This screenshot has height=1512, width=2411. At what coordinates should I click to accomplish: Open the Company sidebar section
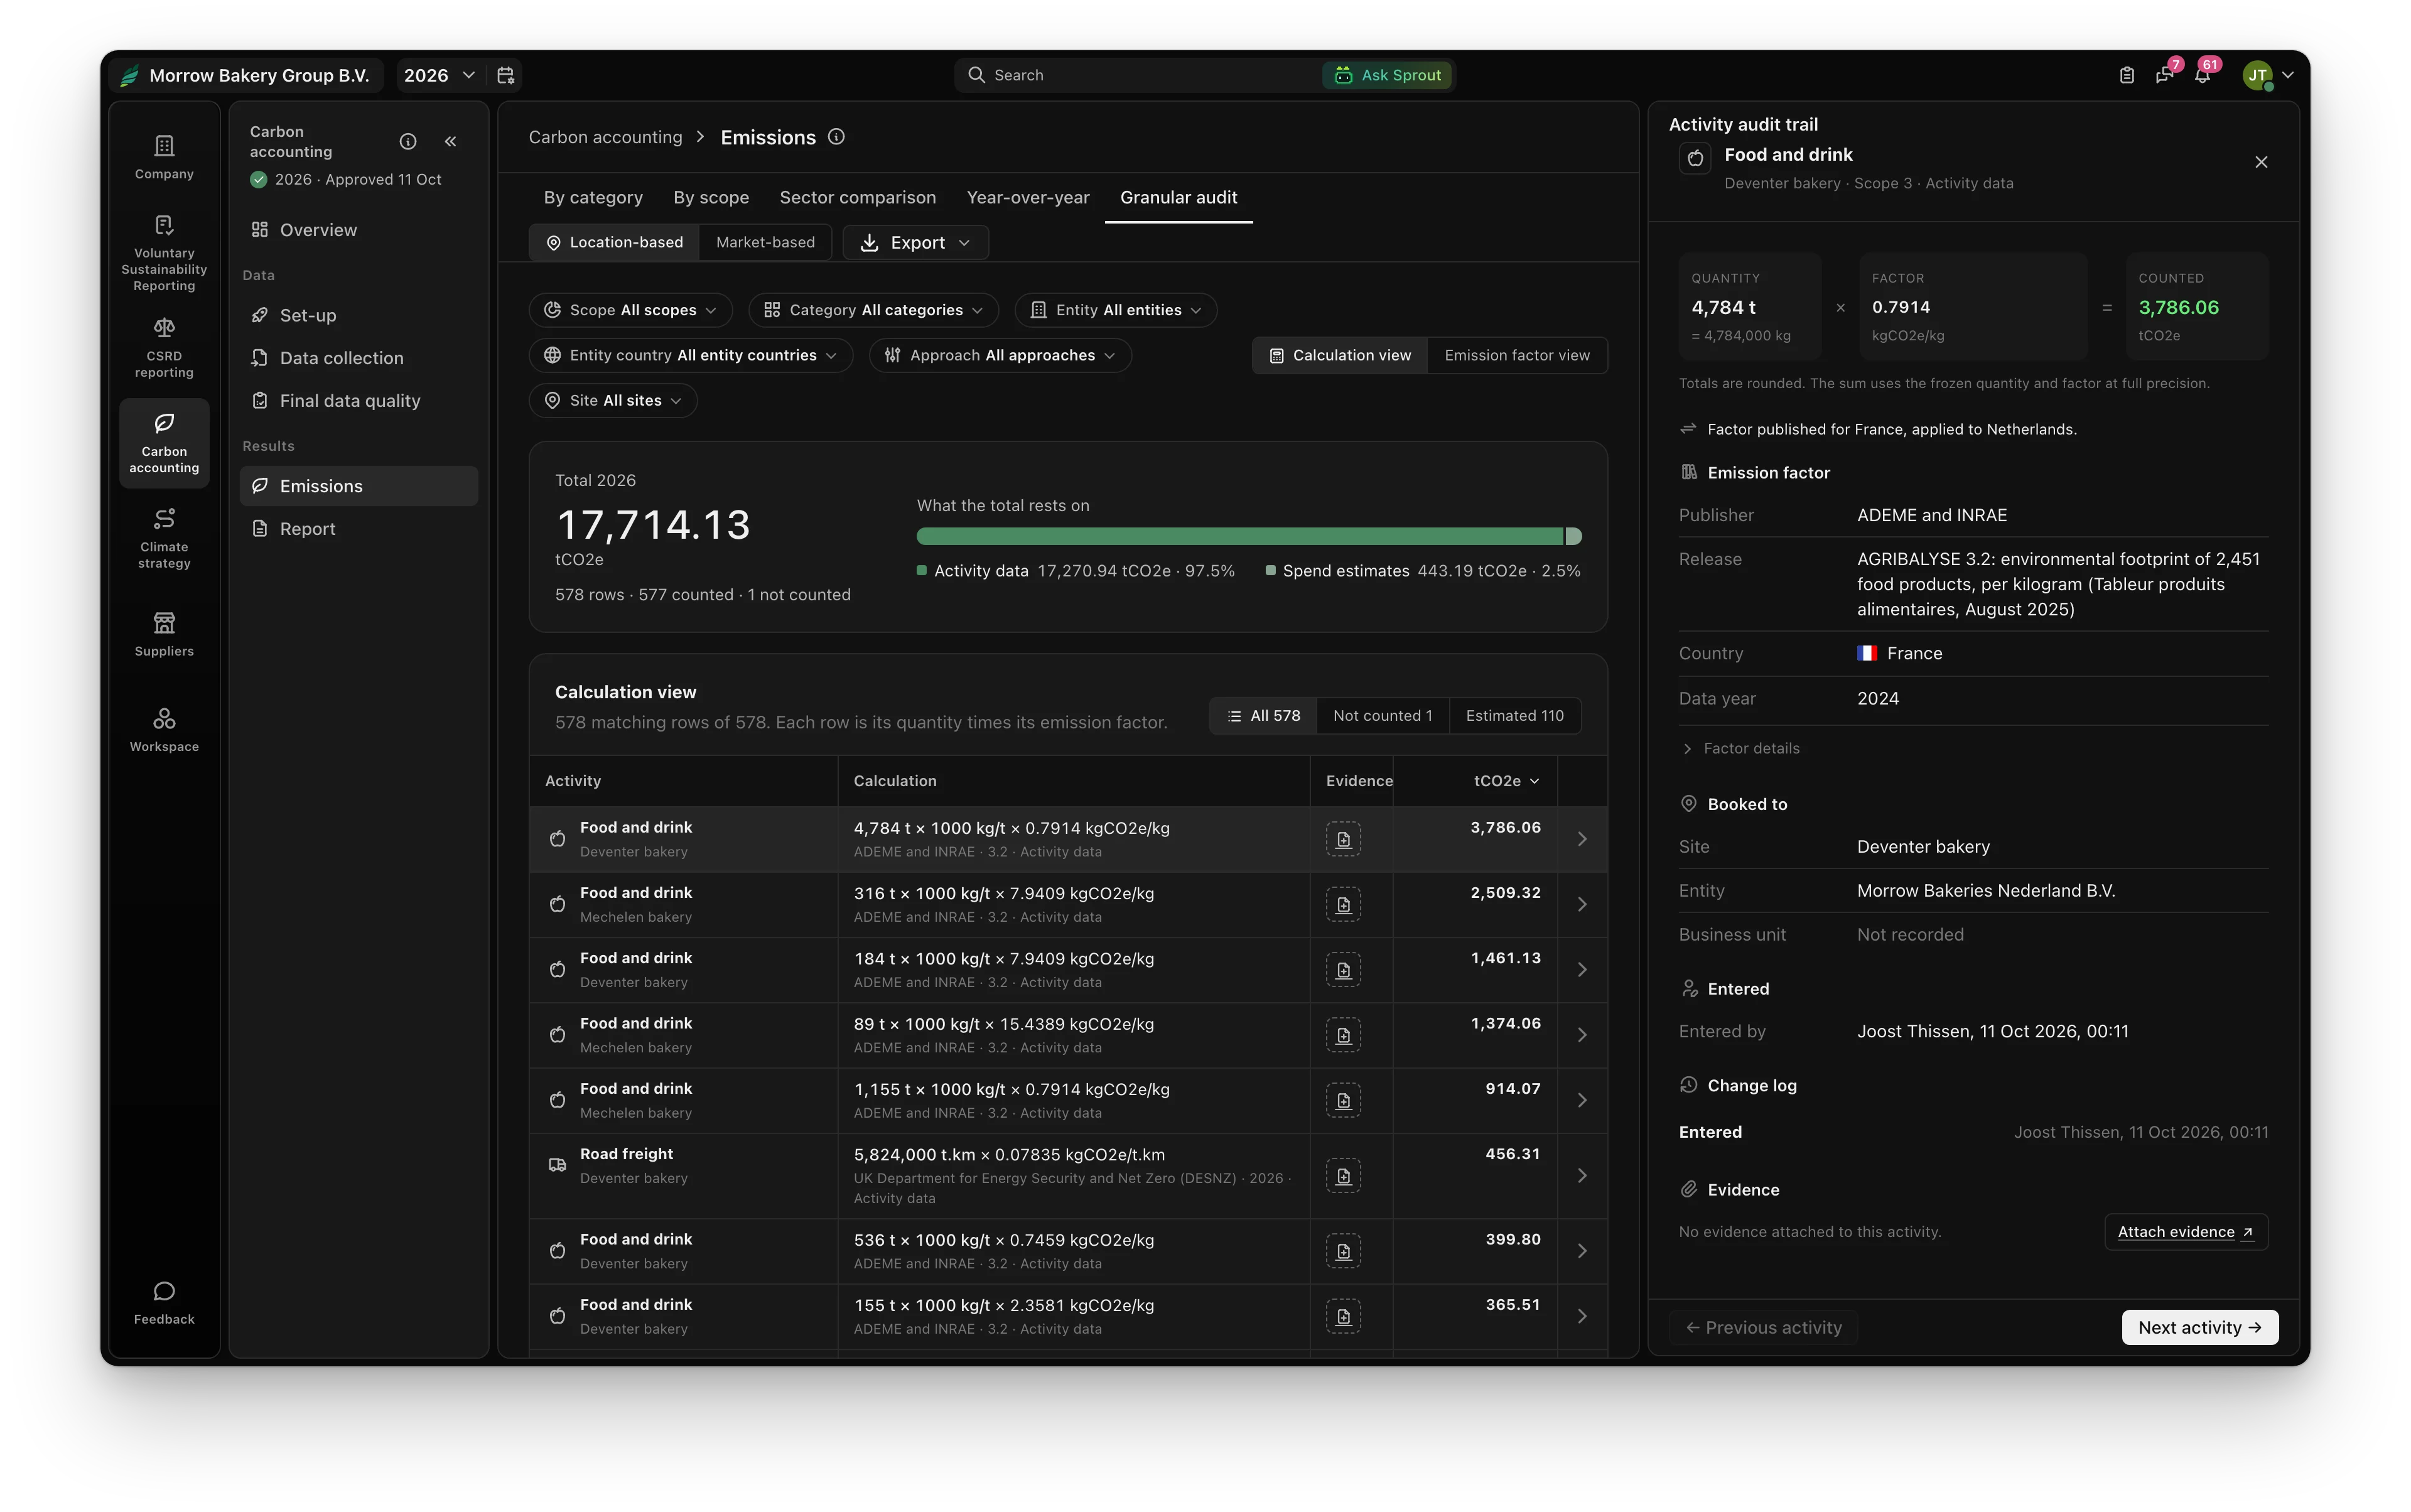[164, 157]
